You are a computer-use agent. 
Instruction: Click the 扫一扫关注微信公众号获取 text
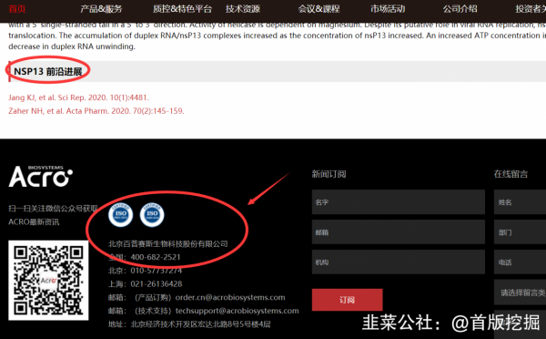tap(54, 209)
